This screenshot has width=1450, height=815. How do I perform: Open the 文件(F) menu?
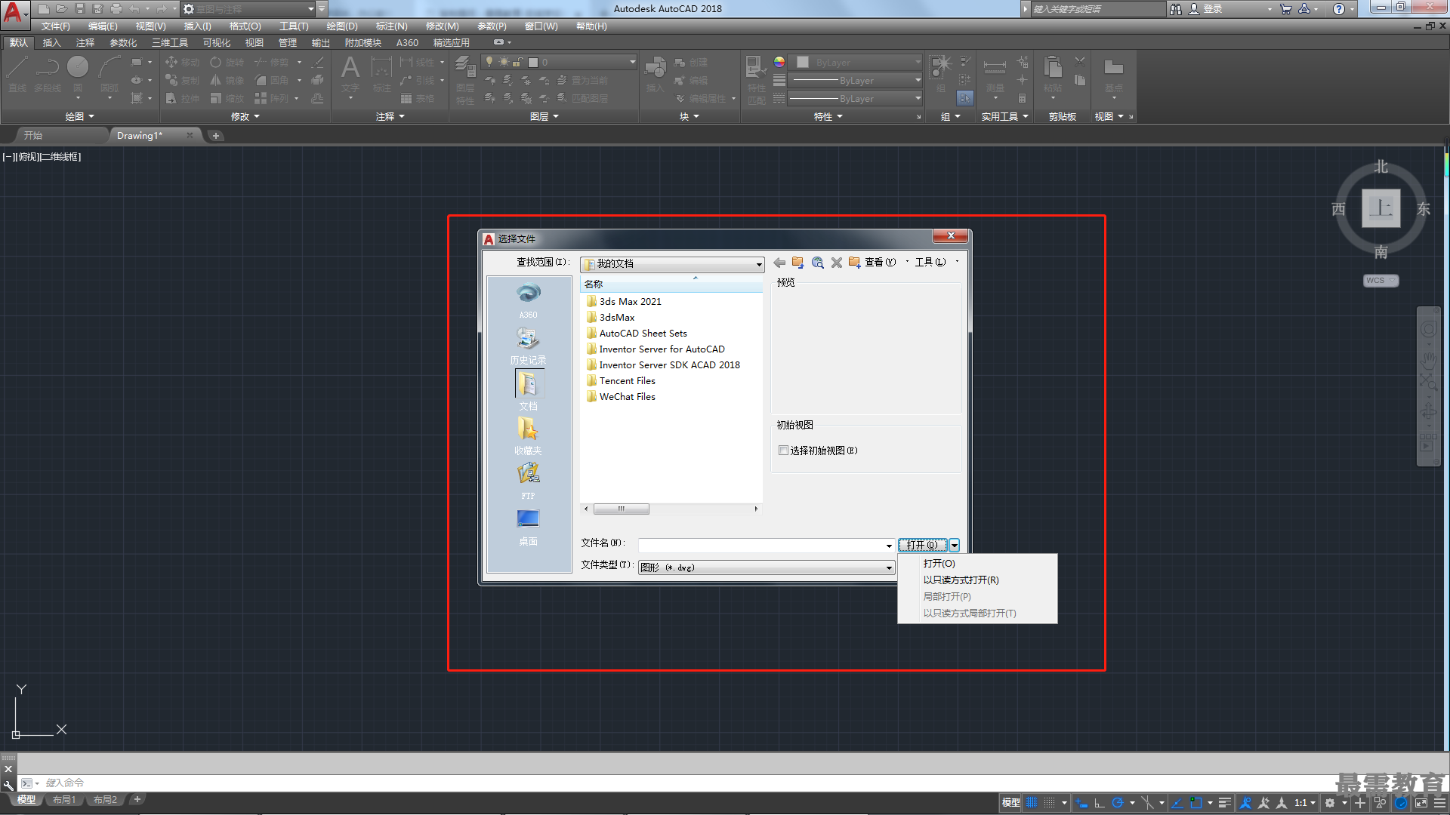pos(55,26)
